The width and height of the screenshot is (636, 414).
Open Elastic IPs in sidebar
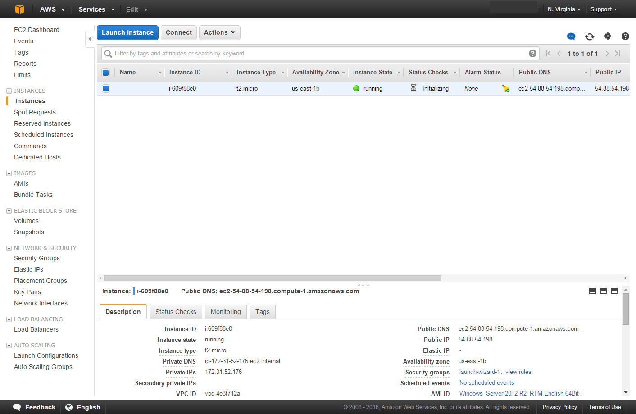coord(28,269)
